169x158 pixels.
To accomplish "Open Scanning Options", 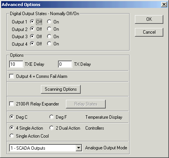I will click(x=61, y=89).
